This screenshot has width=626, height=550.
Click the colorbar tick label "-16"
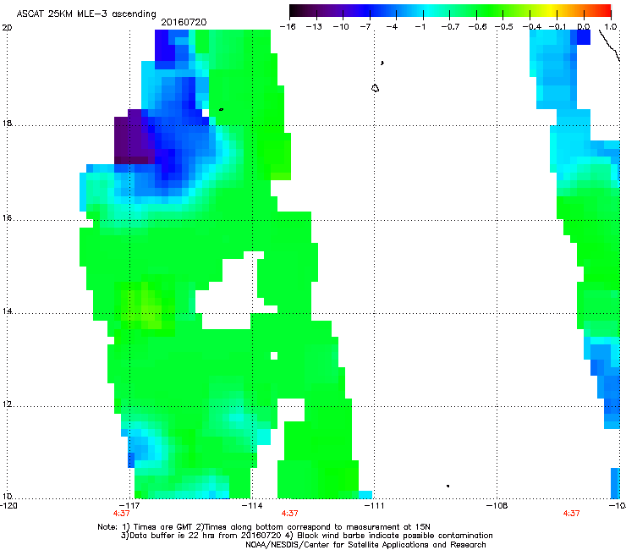(288, 27)
